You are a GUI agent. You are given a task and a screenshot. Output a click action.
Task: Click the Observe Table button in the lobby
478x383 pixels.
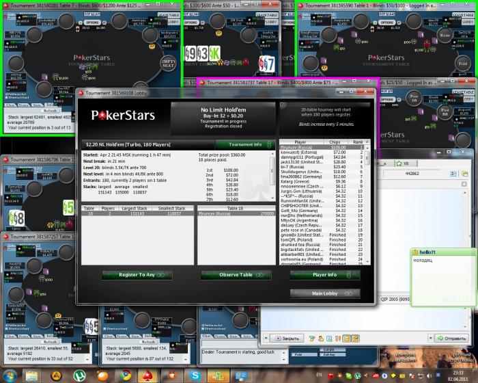point(236,275)
